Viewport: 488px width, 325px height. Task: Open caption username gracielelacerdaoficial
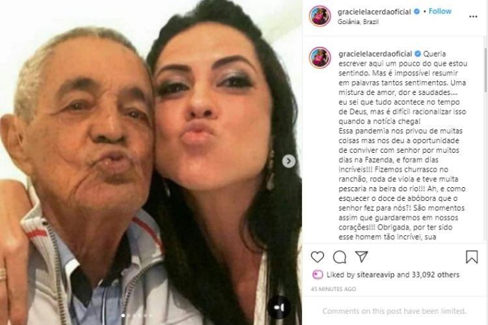[x=375, y=53]
